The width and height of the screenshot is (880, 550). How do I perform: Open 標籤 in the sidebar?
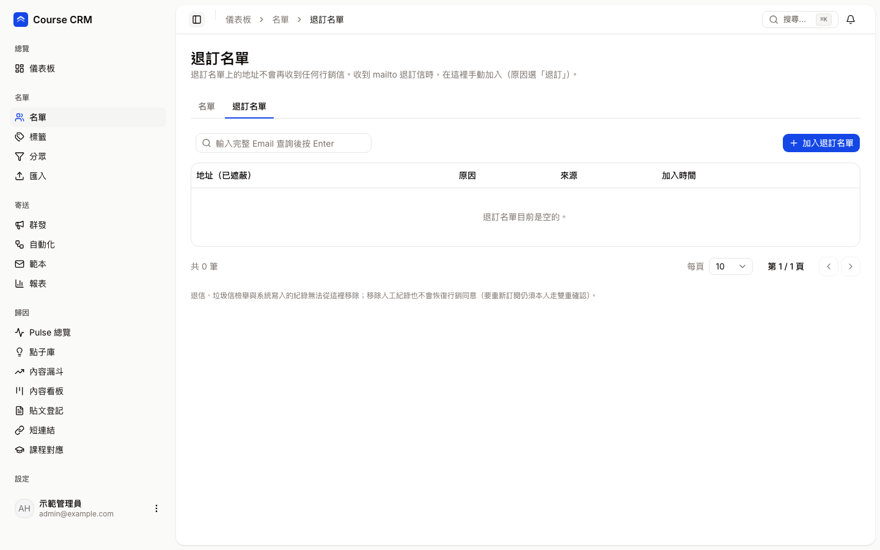pyautogui.click(x=88, y=137)
